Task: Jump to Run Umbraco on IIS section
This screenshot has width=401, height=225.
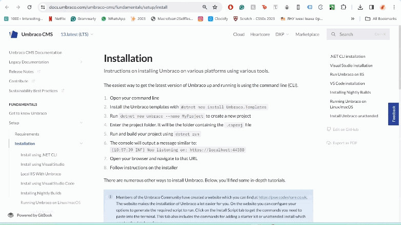Action: pos(347,74)
